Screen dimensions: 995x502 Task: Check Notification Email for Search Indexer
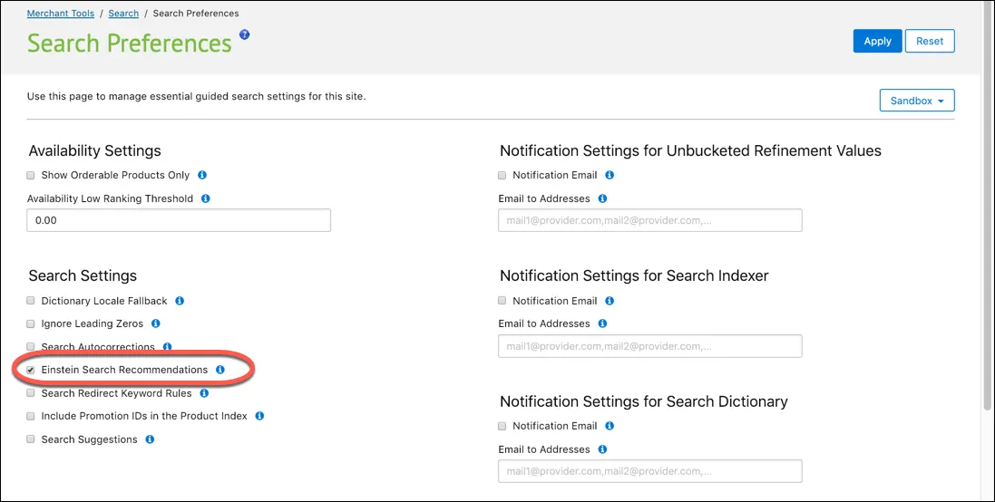pyautogui.click(x=502, y=301)
